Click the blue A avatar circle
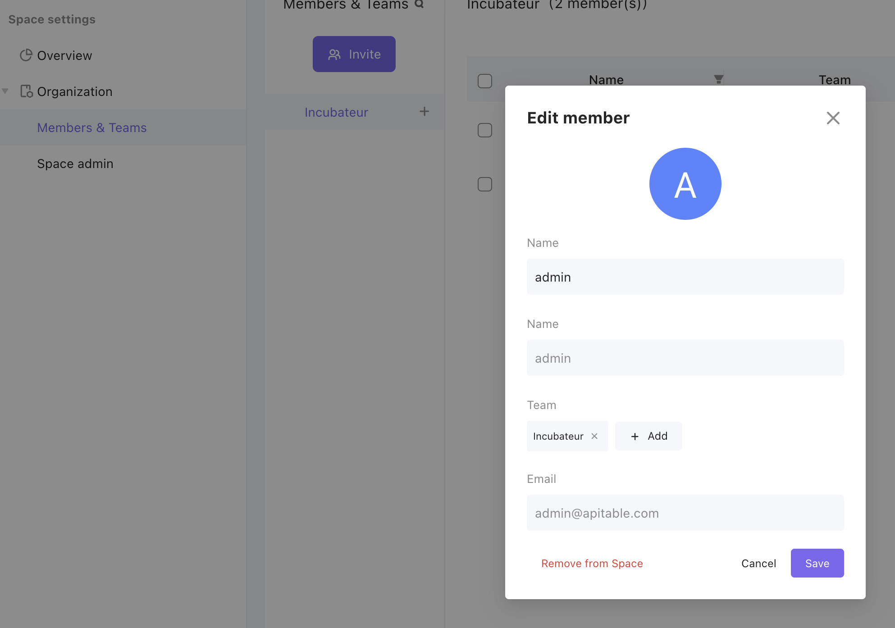This screenshot has width=895, height=628. [685, 184]
